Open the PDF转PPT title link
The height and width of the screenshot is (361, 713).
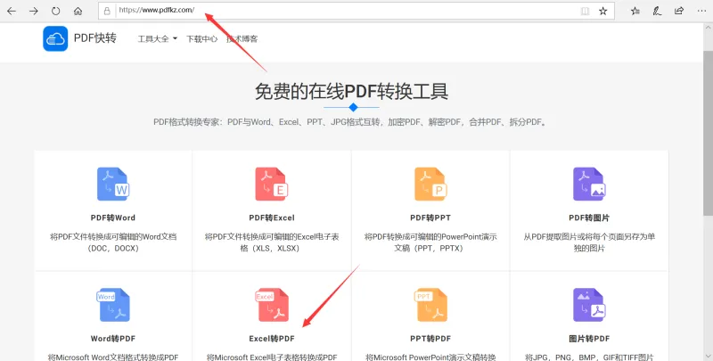pyautogui.click(x=430, y=217)
